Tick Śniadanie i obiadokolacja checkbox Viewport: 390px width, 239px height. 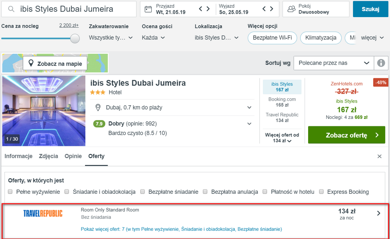[67, 191]
